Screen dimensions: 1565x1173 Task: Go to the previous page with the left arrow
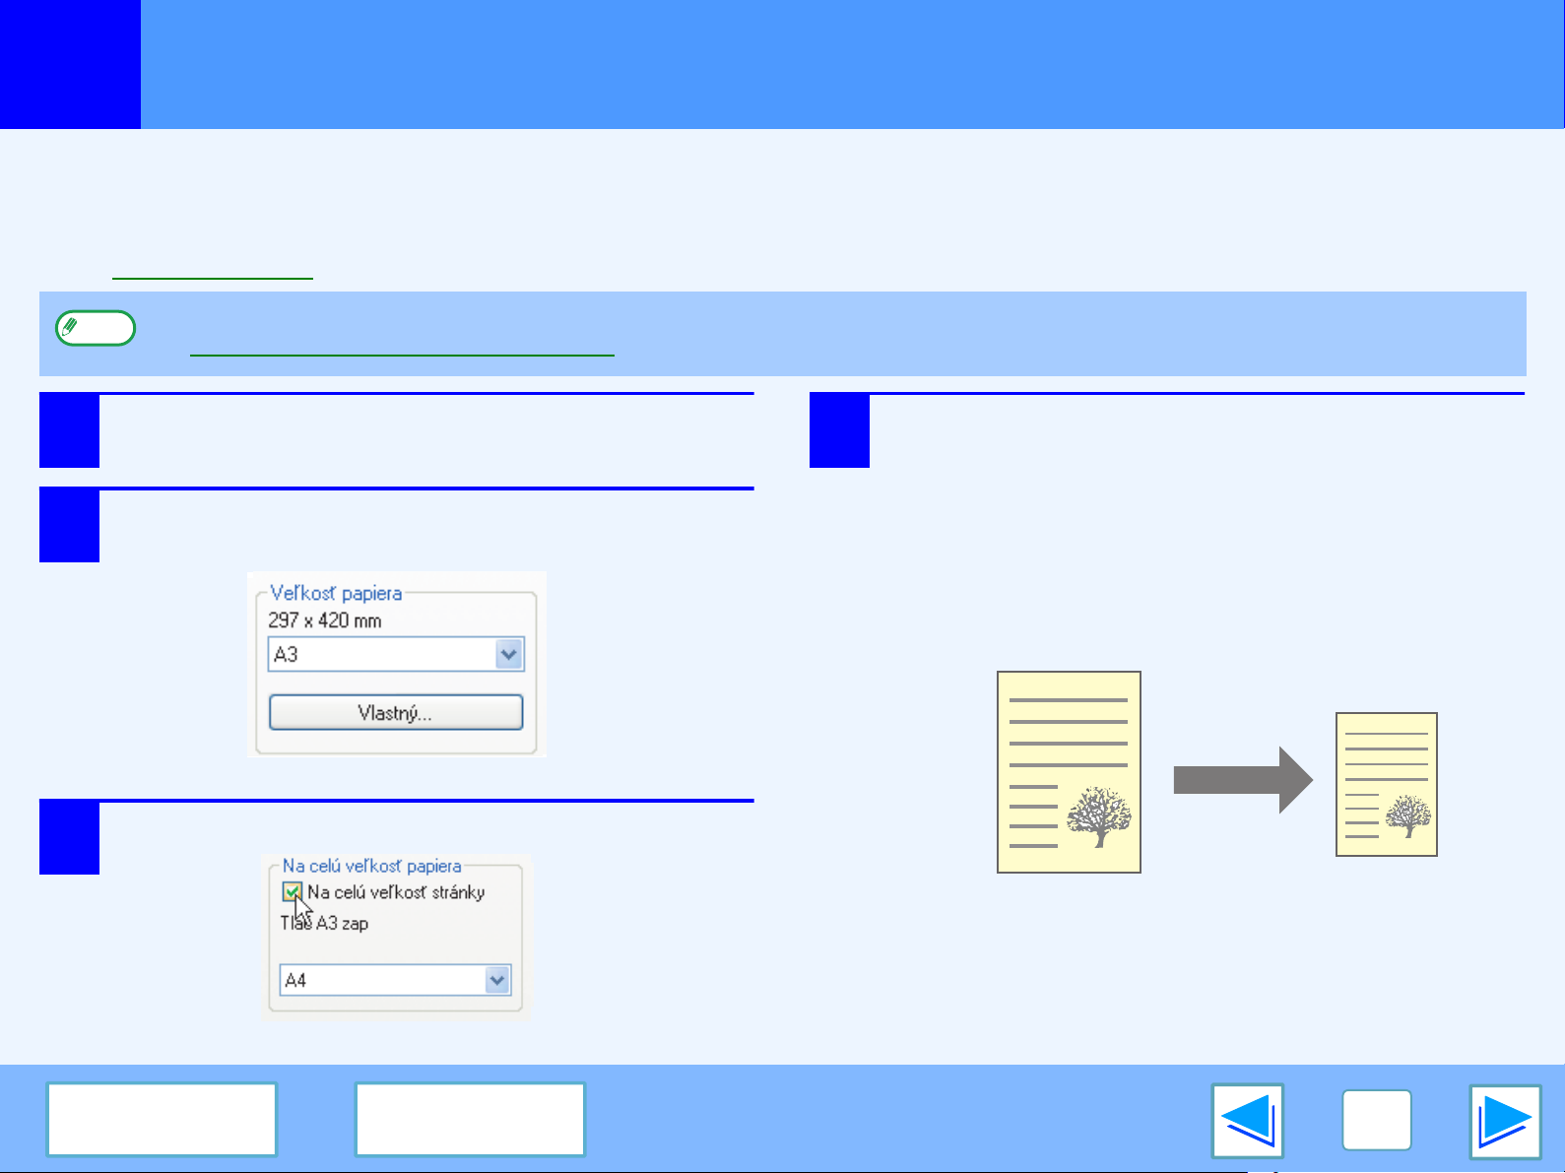1247,1121
